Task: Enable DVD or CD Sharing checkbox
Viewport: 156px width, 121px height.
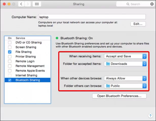Action: 10,43
